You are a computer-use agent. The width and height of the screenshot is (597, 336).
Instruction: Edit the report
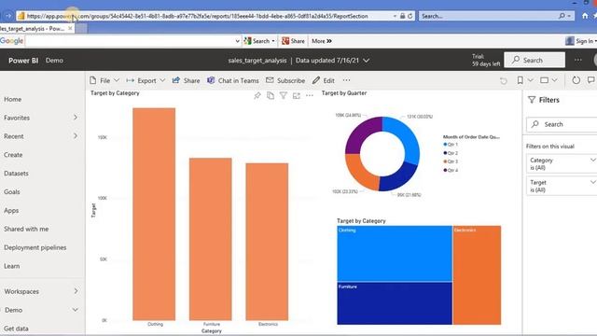point(324,80)
